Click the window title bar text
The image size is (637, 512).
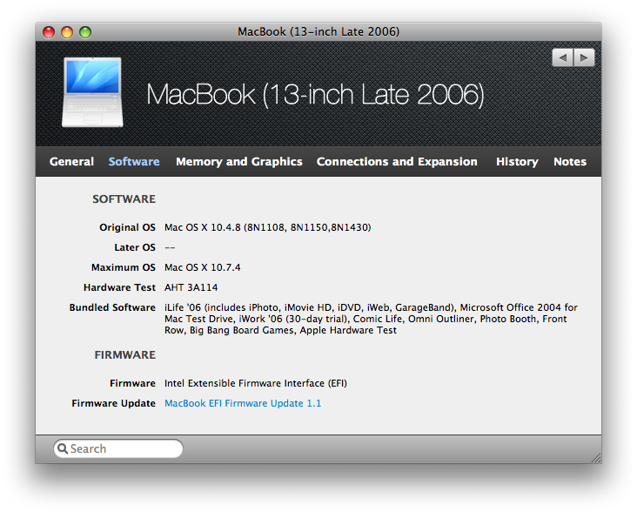318,31
